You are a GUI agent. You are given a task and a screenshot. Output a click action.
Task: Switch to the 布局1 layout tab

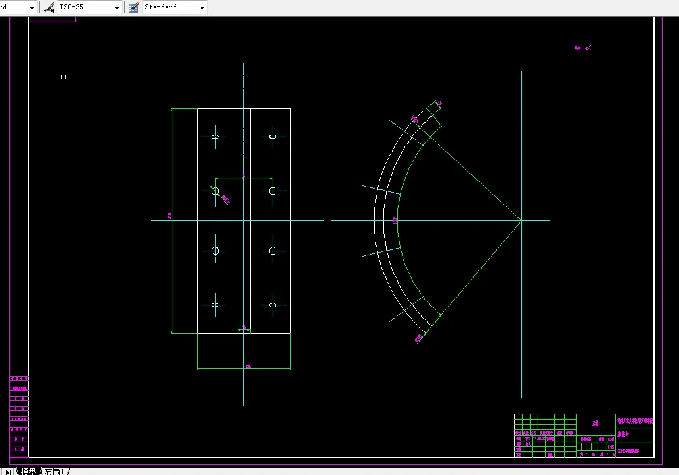[54, 471]
